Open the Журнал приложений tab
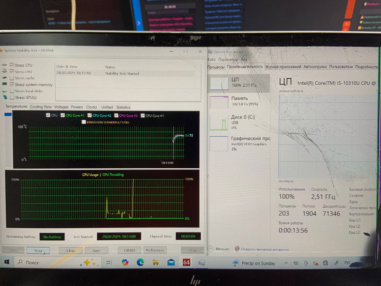 (283, 67)
